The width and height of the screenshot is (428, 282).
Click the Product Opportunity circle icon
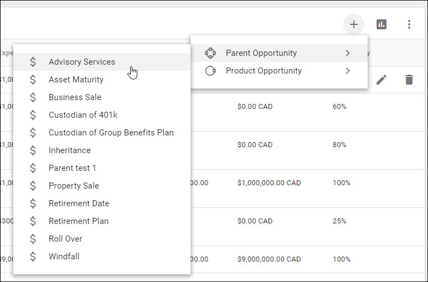pyautogui.click(x=210, y=71)
